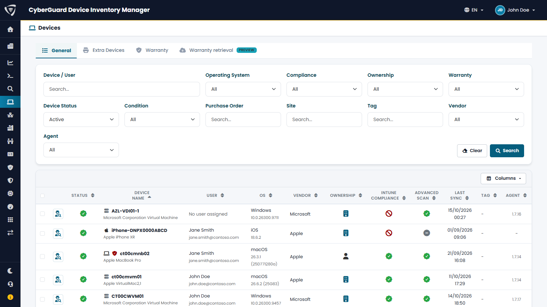Click the Clear filters button

(x=472, y=151)
